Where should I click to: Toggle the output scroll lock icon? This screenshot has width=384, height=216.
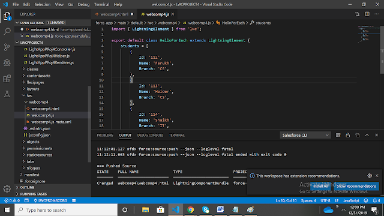tap(348, 135)
